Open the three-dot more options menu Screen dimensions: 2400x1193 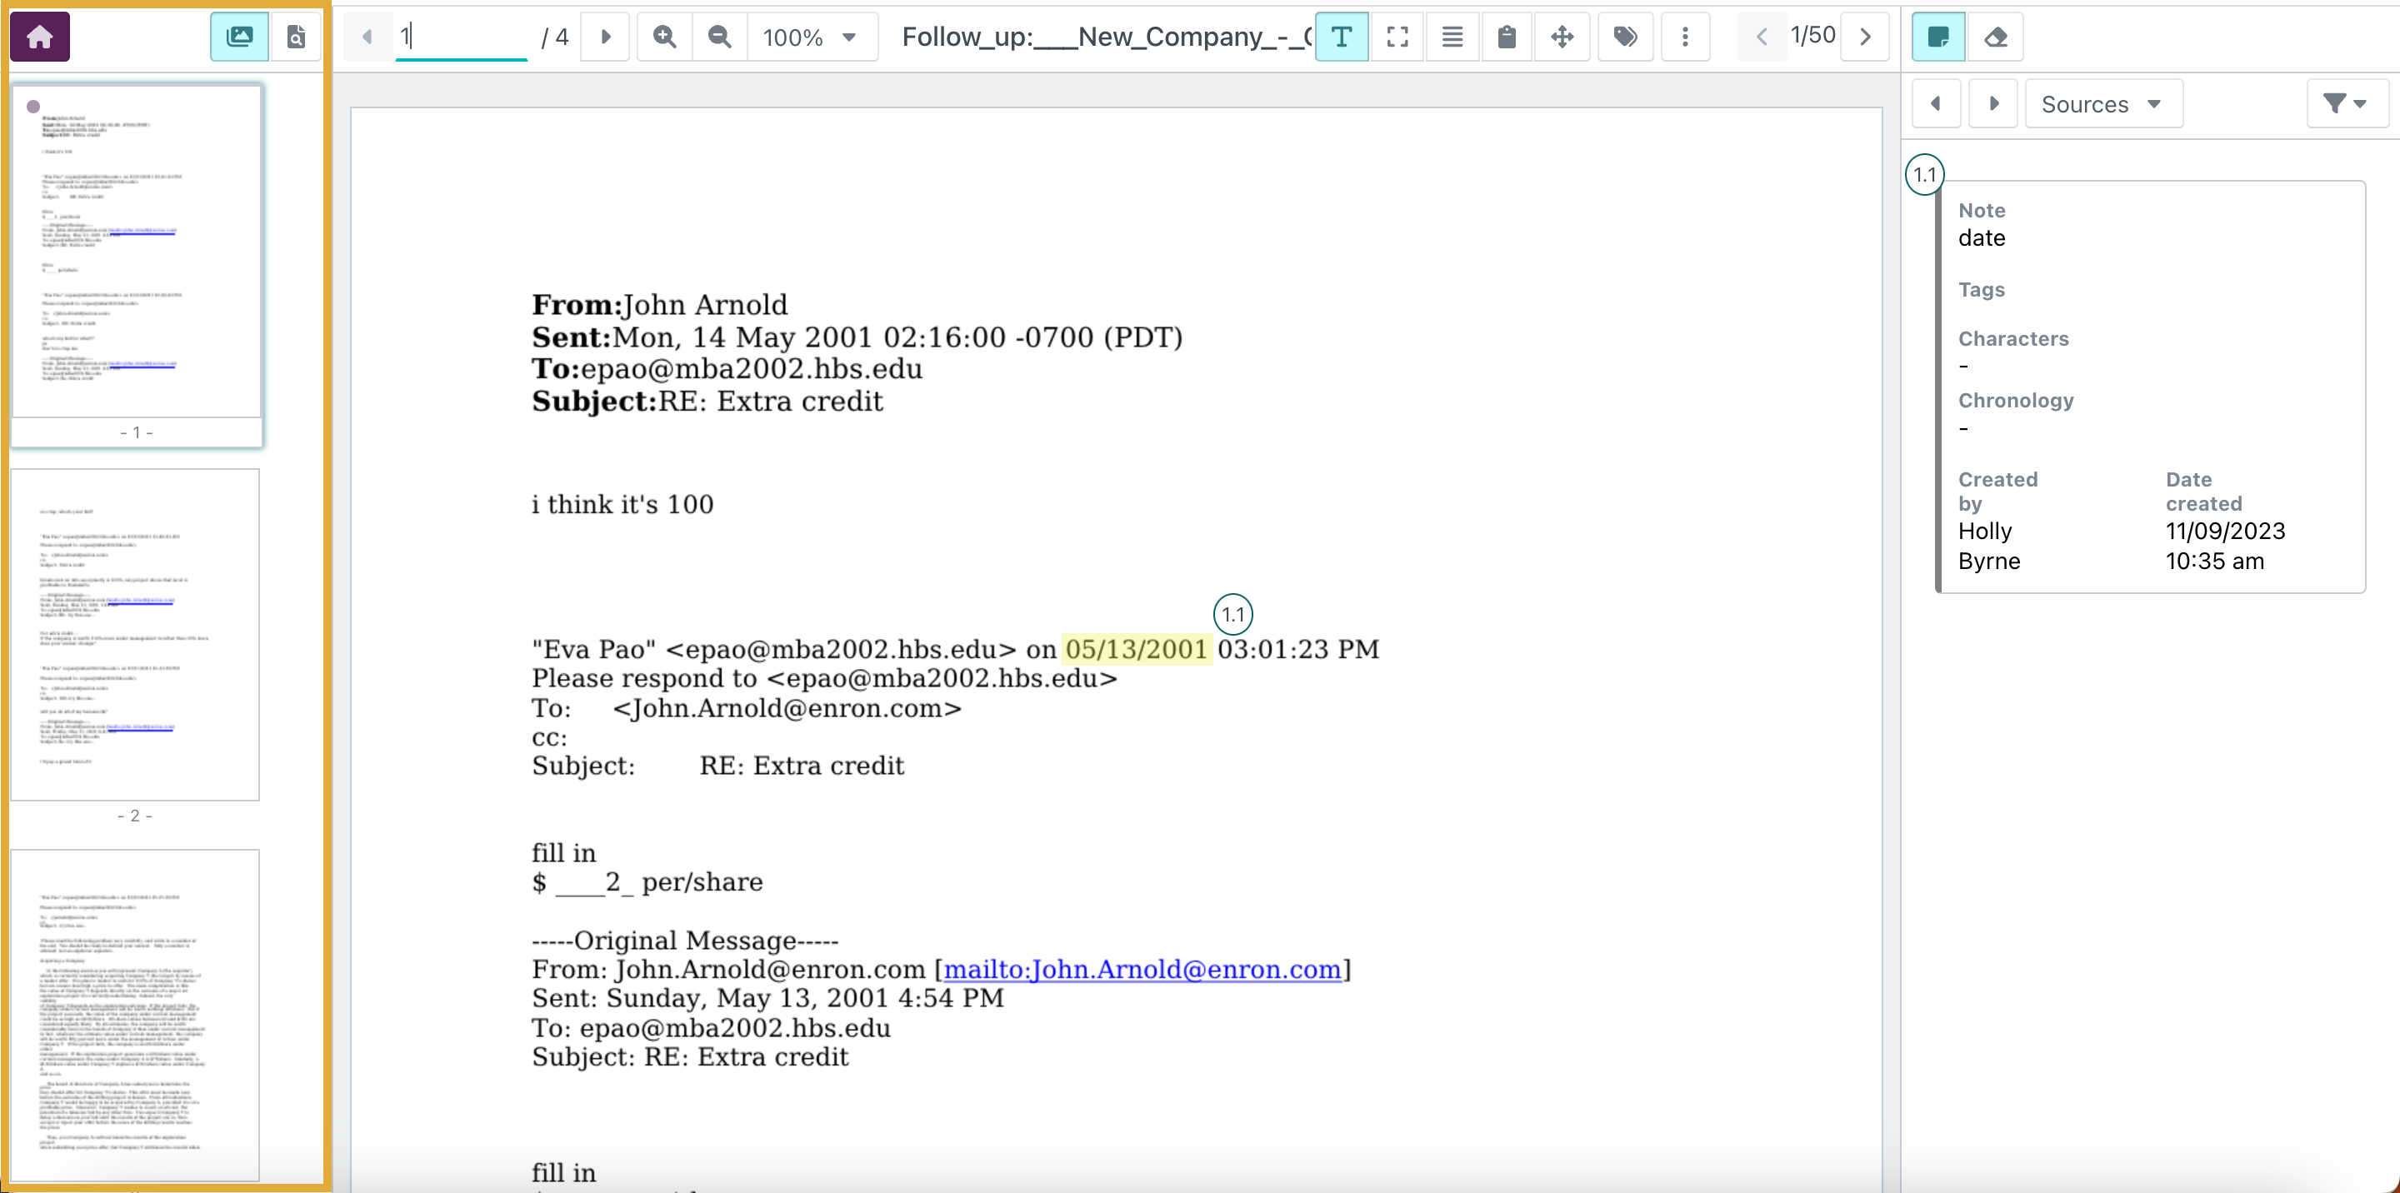pyautogui.click(x=1684, y=37)
